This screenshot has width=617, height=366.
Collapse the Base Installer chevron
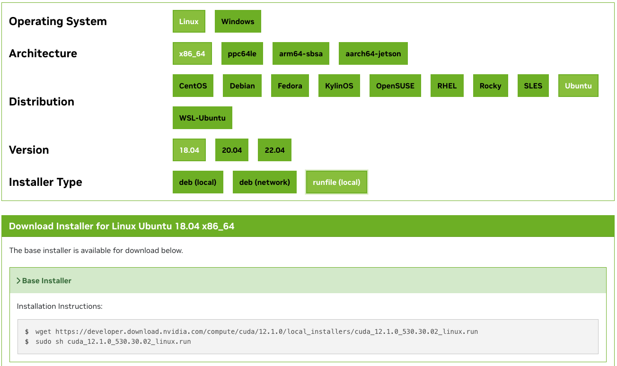(18, 281)
